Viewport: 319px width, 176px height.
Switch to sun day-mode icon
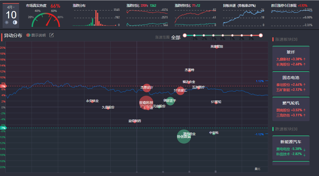coord(7,22)
